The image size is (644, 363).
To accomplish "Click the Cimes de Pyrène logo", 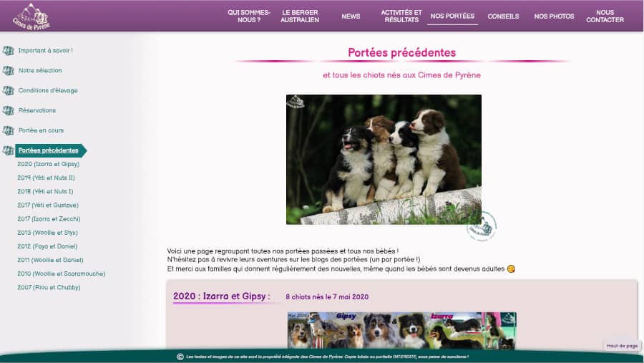I will tap(31, 16).
